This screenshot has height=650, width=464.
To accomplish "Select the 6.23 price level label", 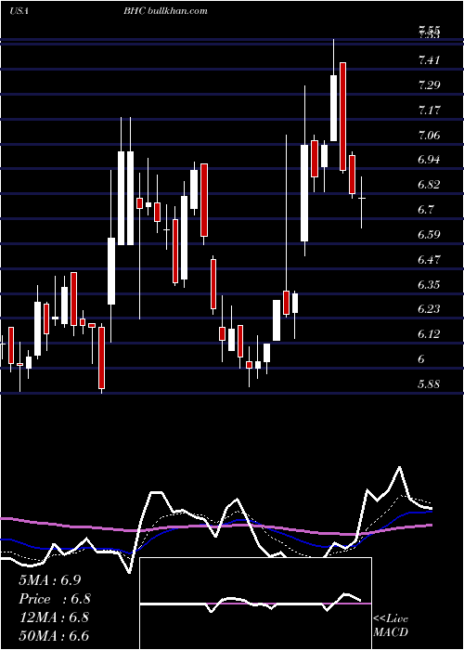I will point(429,309).
